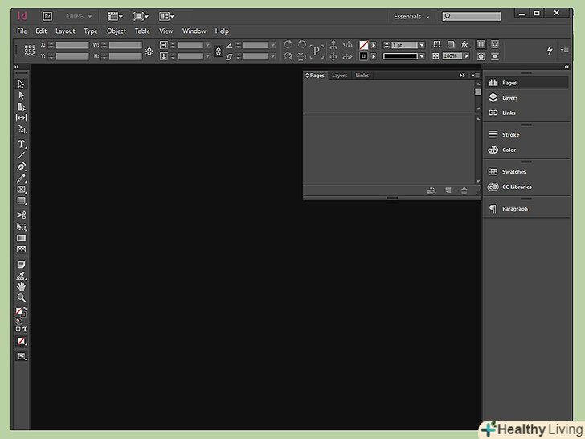Open the Paragraph panel

(x=514, y=209)
